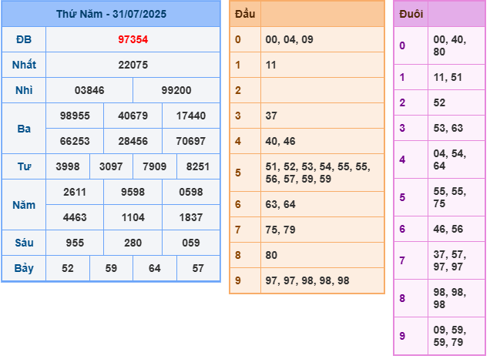Click the Năm prize number 9598
Screen dimensions: 490x359
(x=133, y=192)
